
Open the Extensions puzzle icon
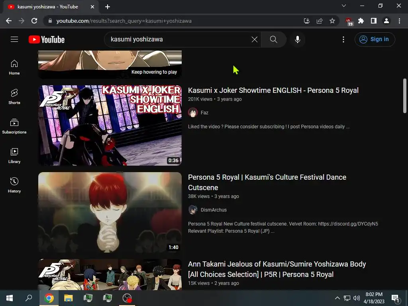pyautogui.click(x=361, y=21)
